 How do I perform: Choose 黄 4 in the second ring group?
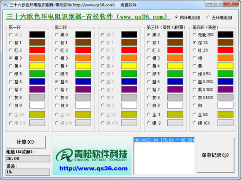[x=61, y=66]
